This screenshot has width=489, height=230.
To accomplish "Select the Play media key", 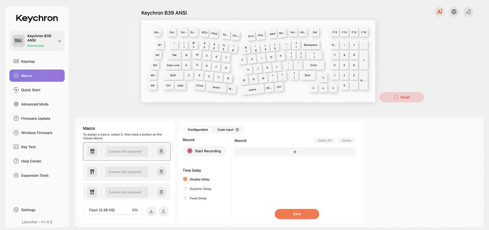I will coord(261,35).
